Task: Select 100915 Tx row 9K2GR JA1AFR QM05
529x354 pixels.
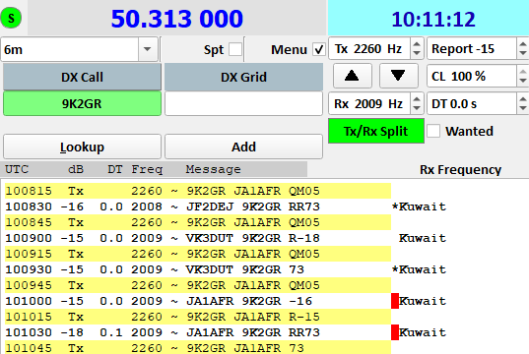Action: tap(198, 254)
